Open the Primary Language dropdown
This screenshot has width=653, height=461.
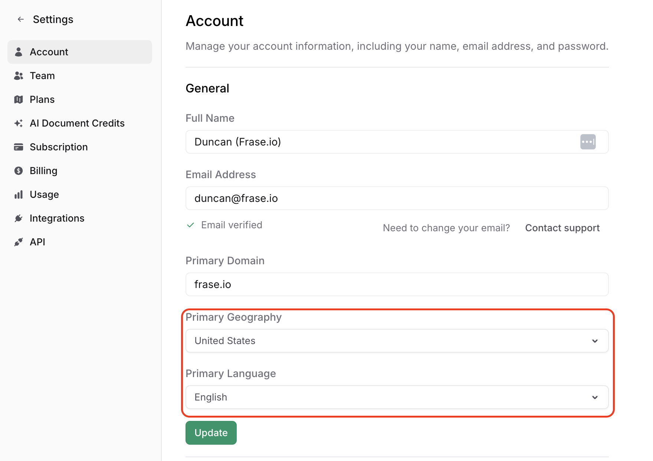tap(396, 397)
